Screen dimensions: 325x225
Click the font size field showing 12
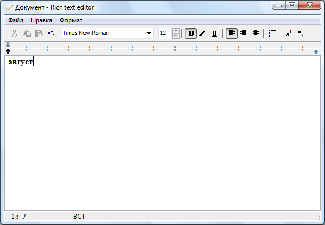click(x=165, y=33)
